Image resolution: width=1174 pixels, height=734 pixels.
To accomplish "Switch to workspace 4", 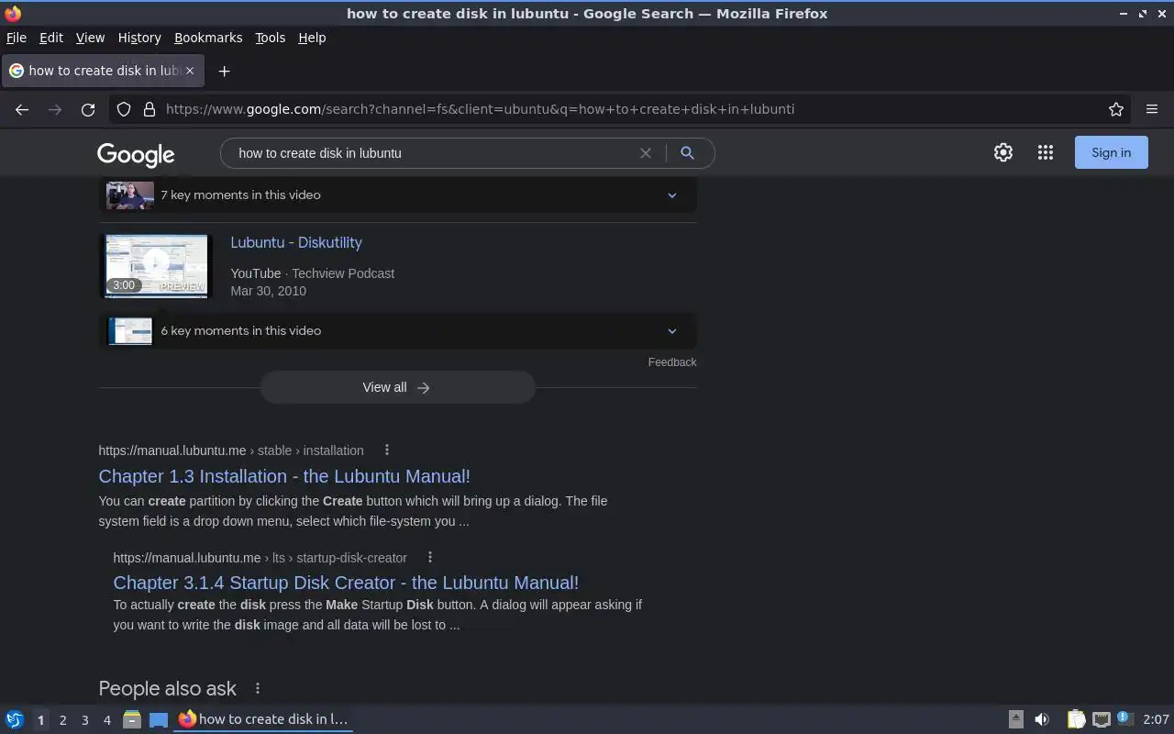I will coord(106,720).
